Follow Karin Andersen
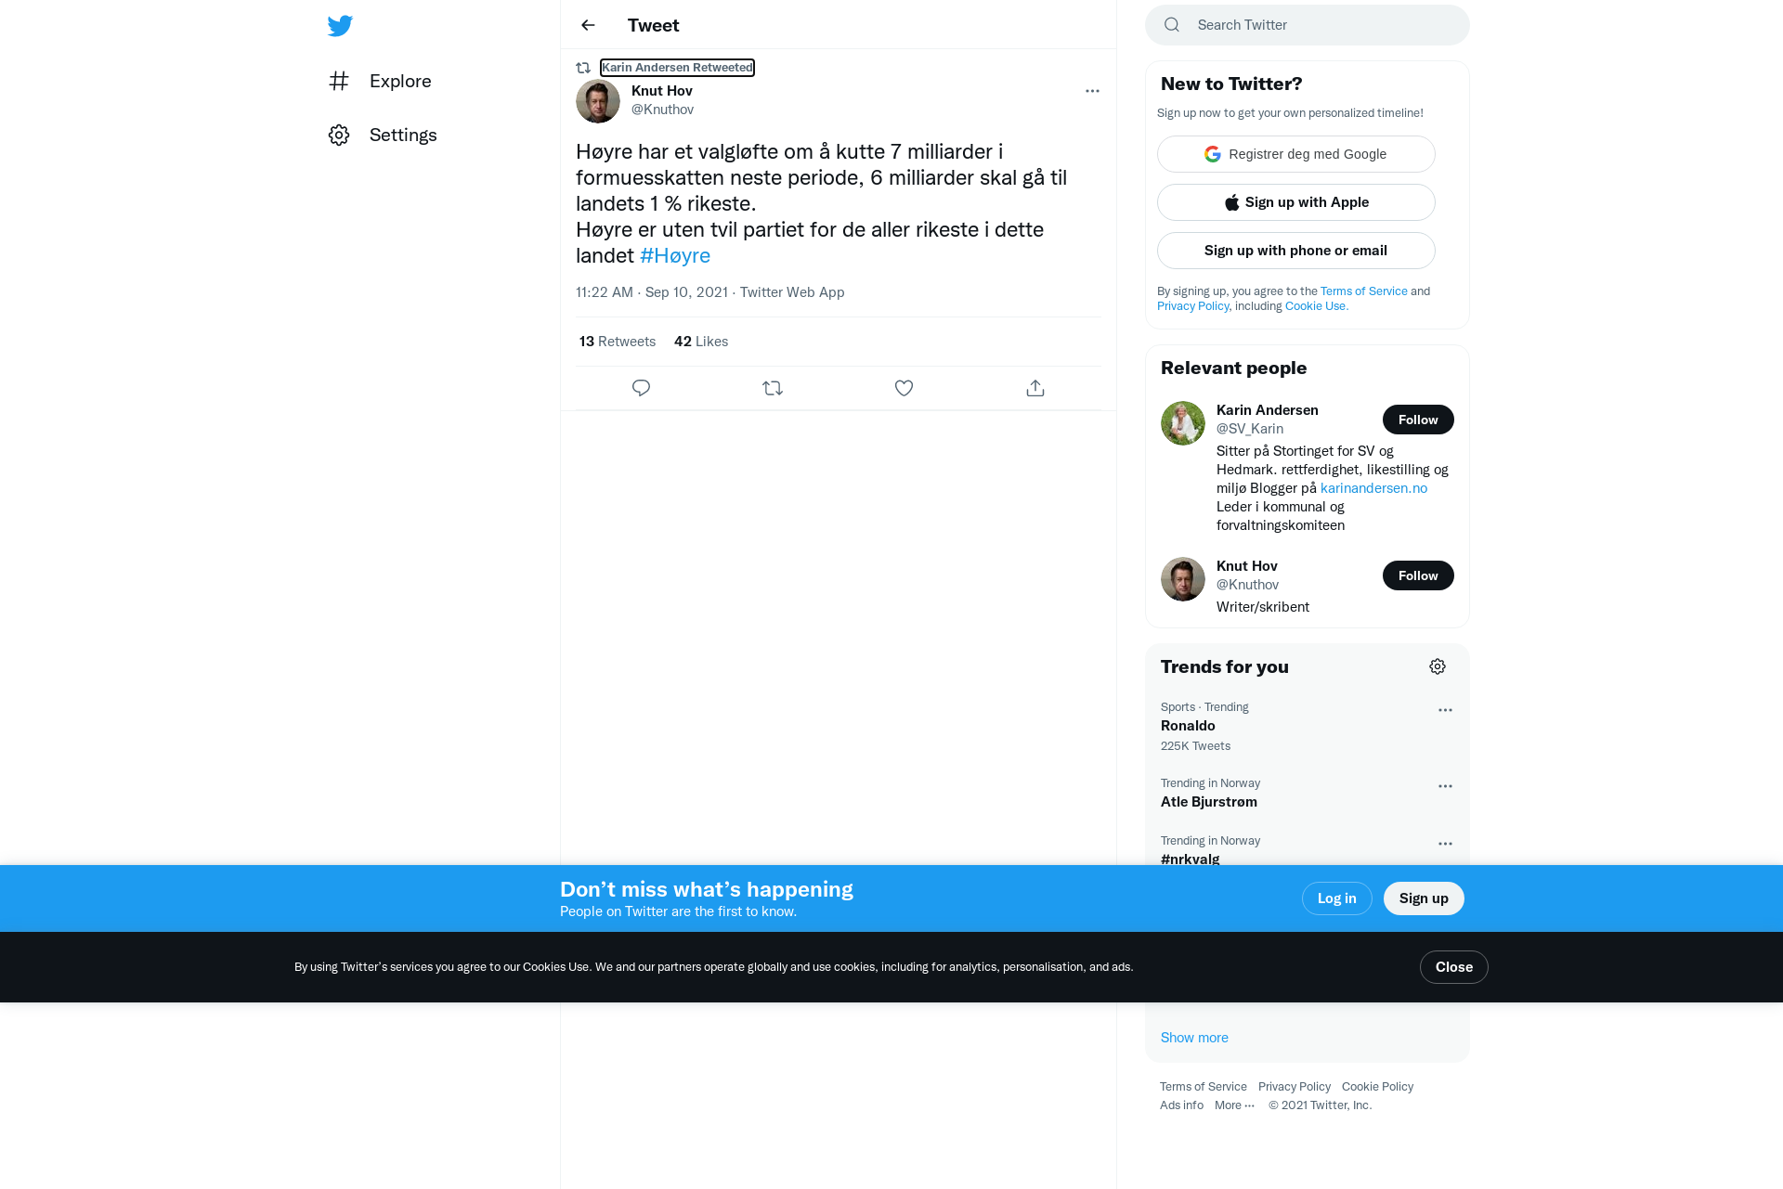 [1418, 420]
